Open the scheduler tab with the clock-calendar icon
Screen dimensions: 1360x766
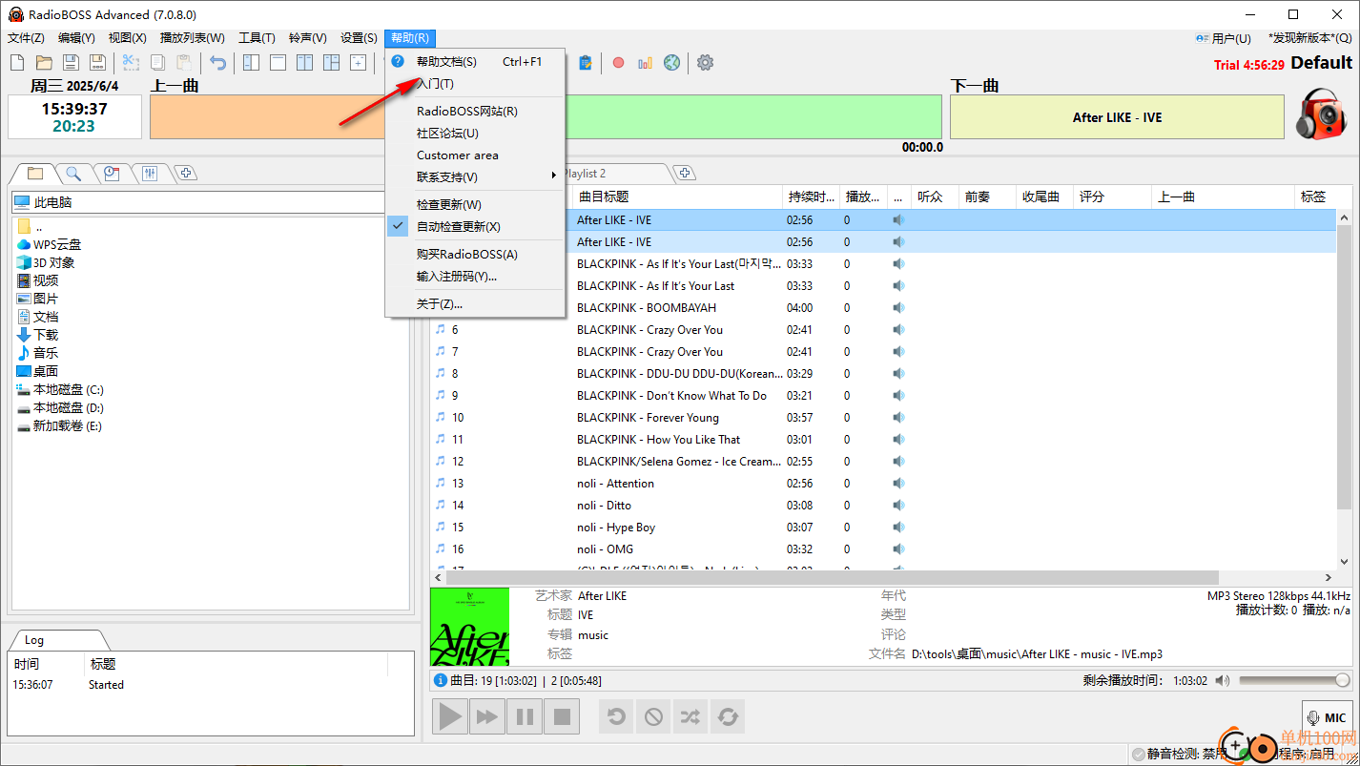(112, 173)
